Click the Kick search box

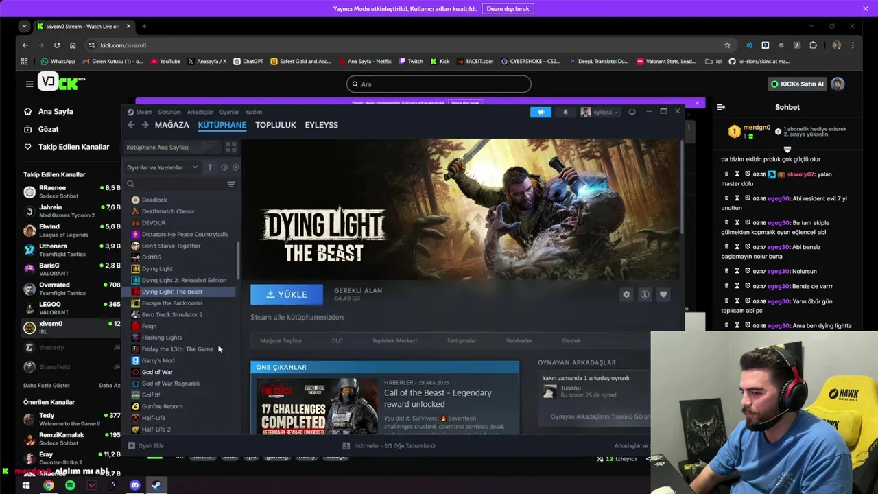[439, 84]
